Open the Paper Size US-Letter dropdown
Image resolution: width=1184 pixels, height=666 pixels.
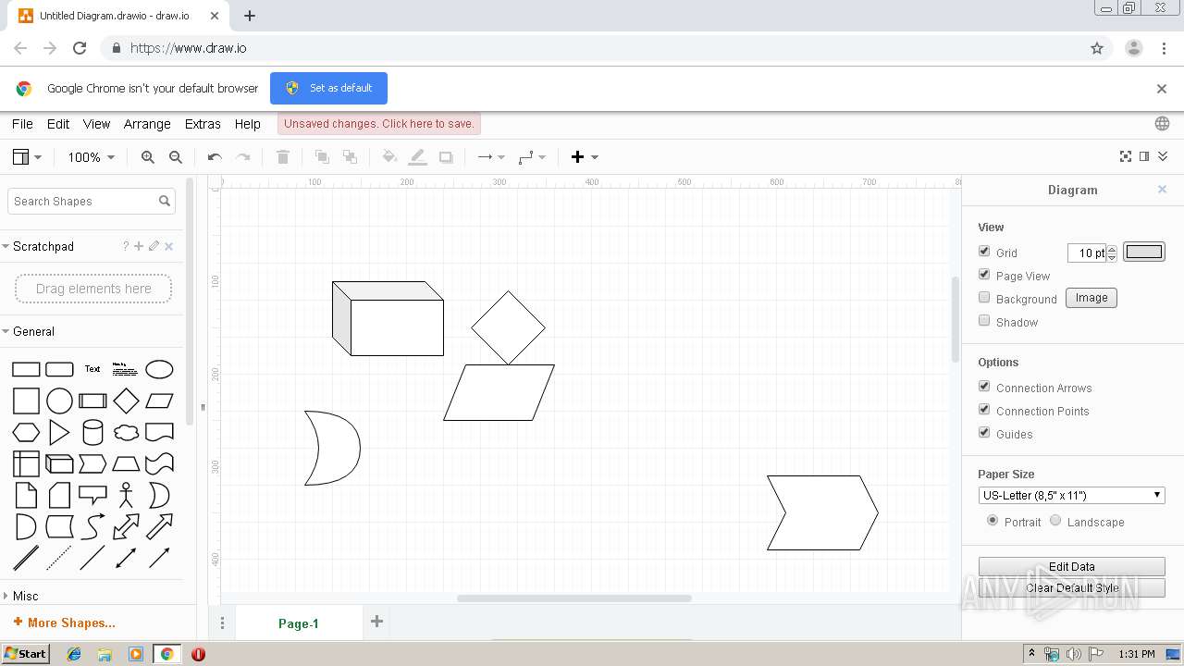[1071, 495]
